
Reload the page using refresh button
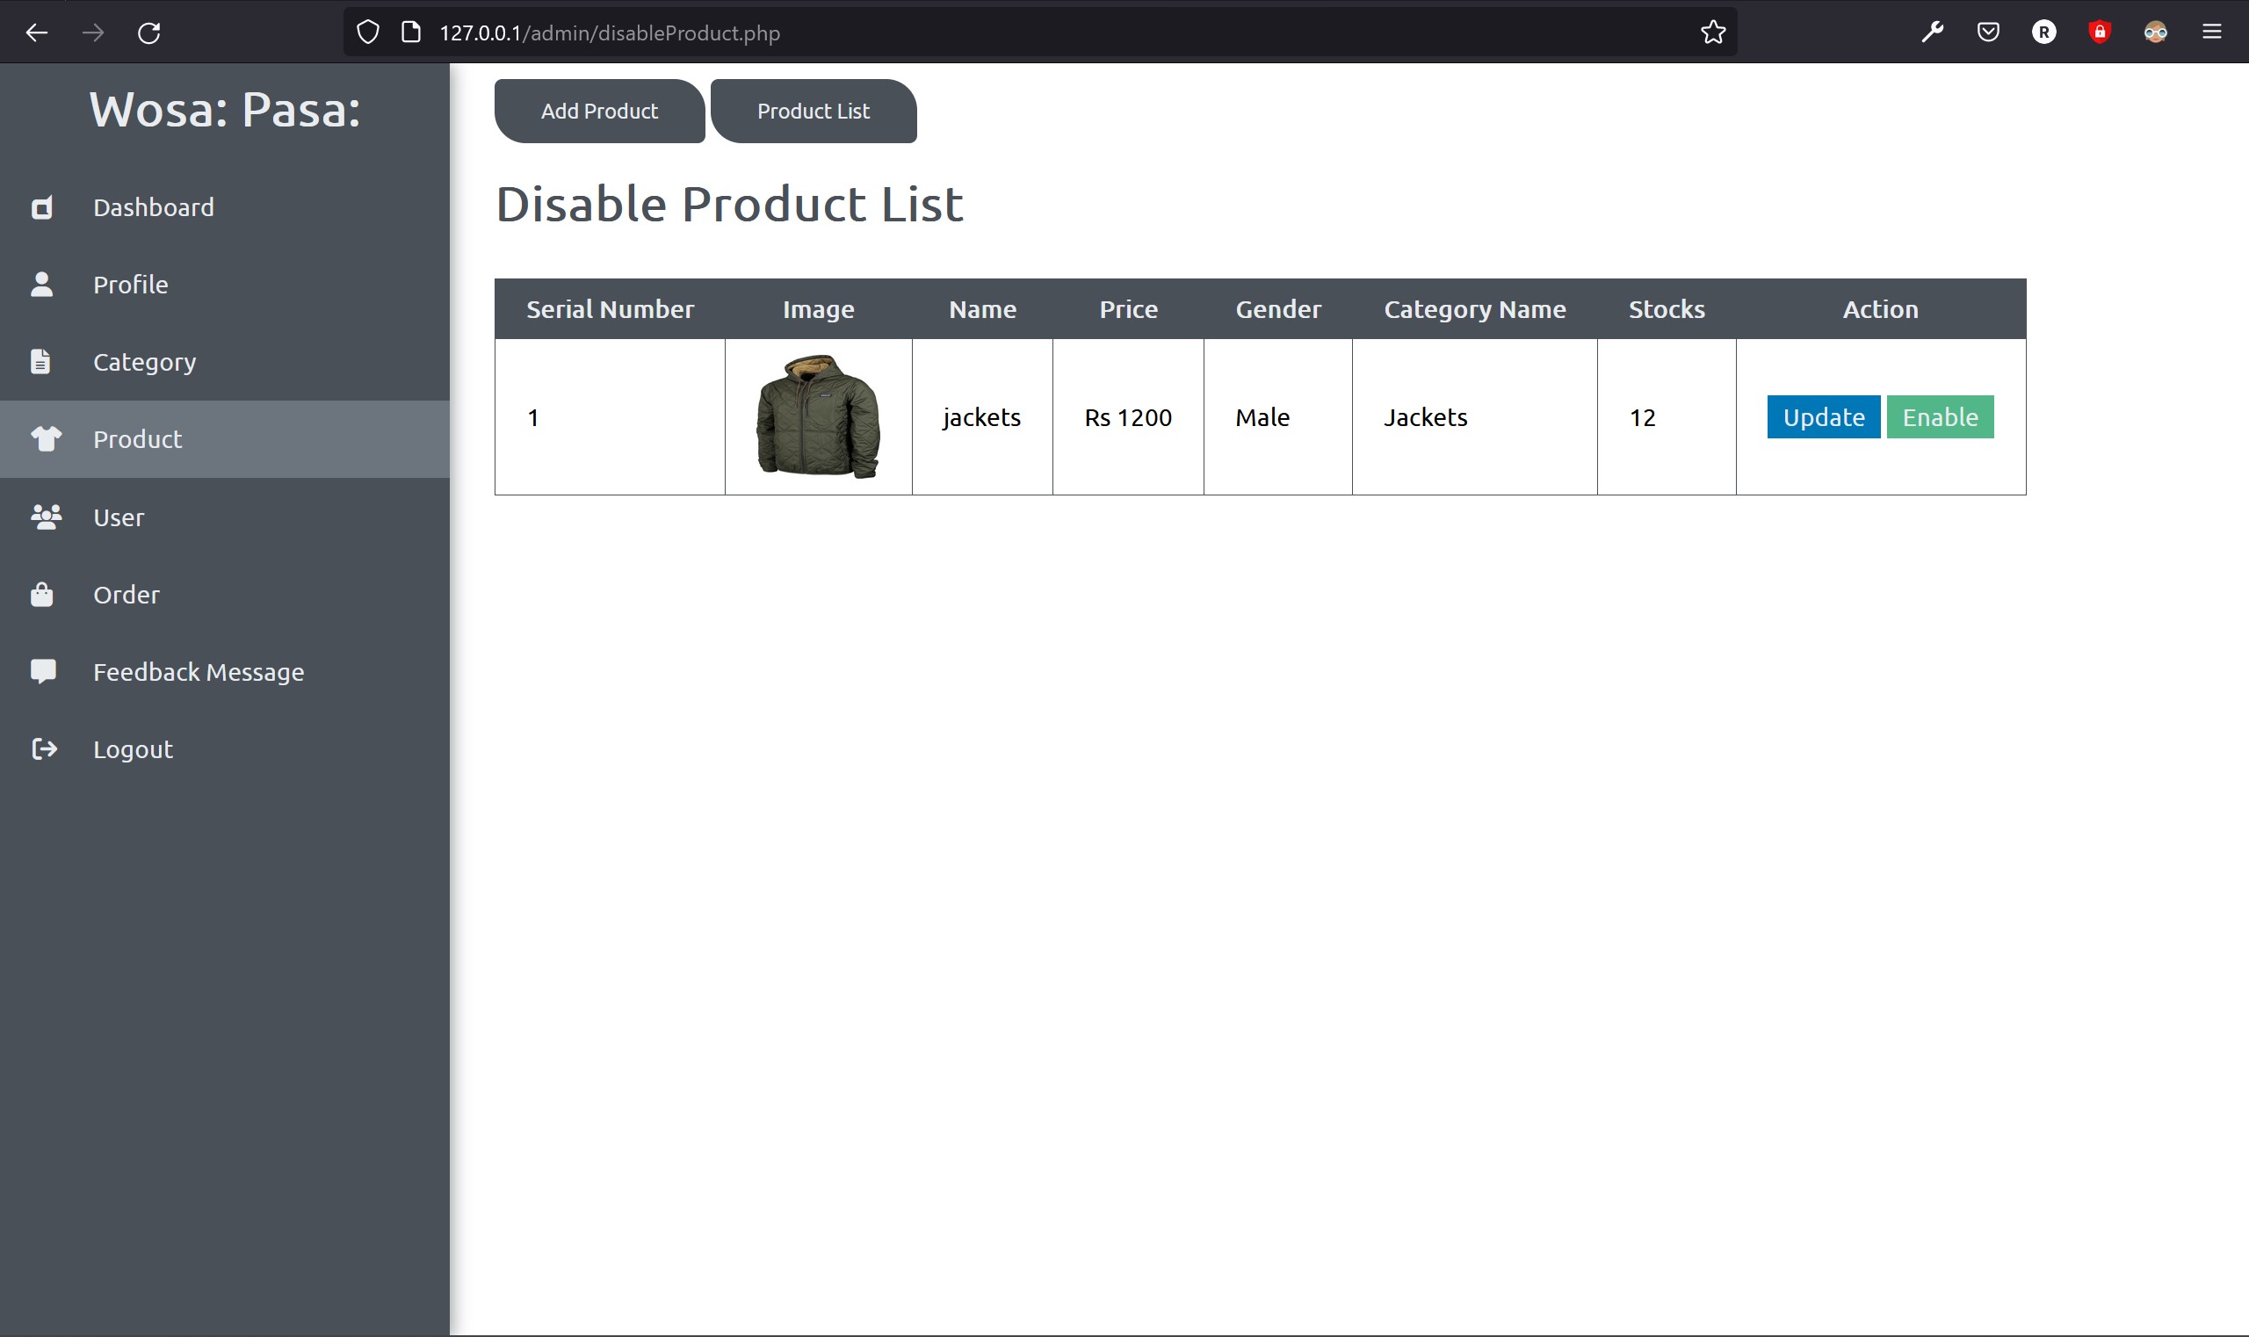(x=148, y=33)
